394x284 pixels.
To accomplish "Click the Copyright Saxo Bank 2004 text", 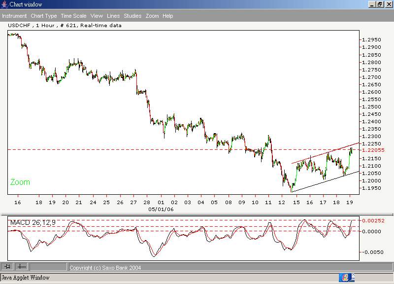I will tap(105, 268).
